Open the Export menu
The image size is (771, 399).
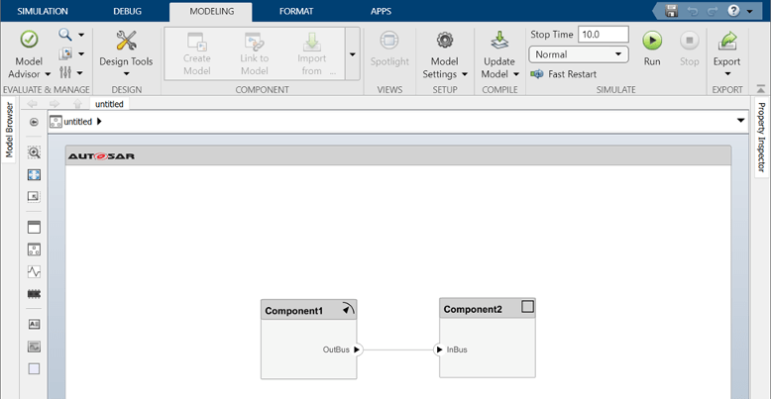(726, 54)
